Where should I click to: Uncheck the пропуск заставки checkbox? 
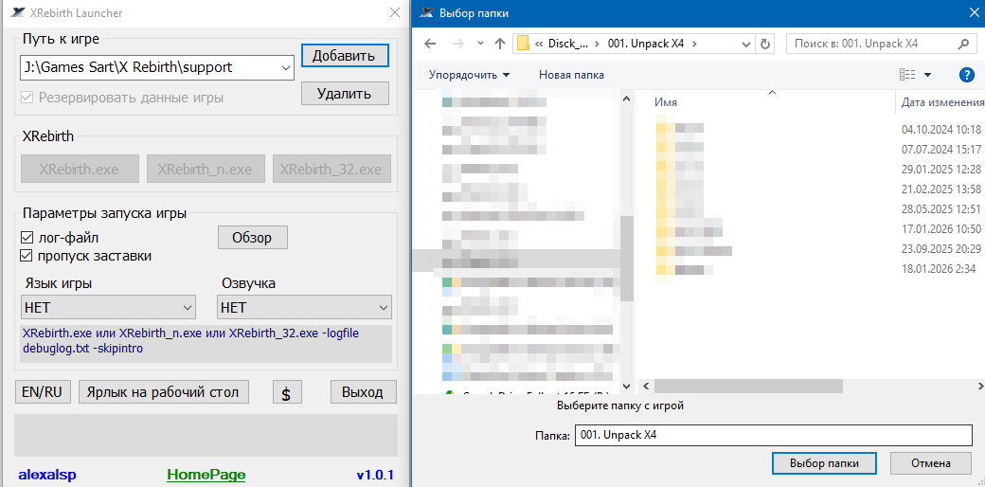tap(27, 256)
